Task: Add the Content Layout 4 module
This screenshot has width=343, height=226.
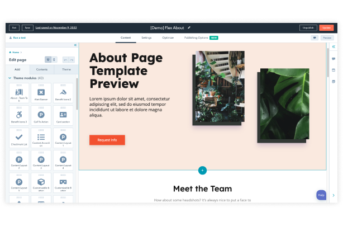Action: 63,161
